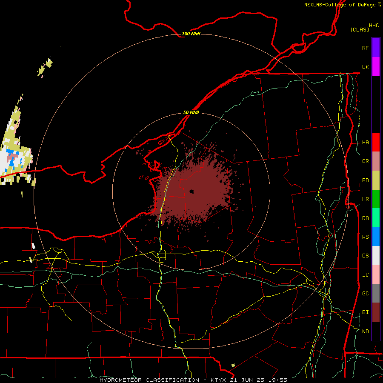This screenshot has height=383, width=383.
Task: Click the 100 NMI range ring label
Action: [x=191, y=34]
